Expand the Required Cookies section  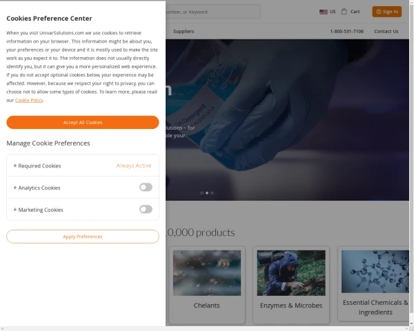(37, 165)
